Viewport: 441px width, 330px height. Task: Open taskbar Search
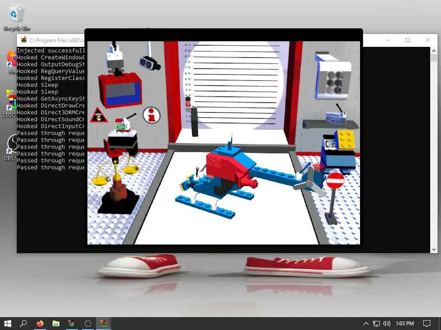(x=24, y=324)
